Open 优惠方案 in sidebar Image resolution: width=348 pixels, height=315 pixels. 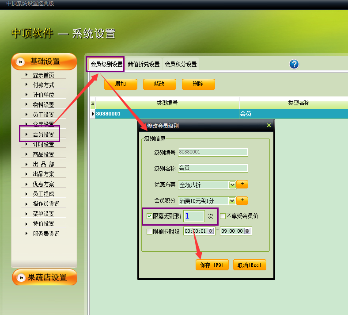43,184
